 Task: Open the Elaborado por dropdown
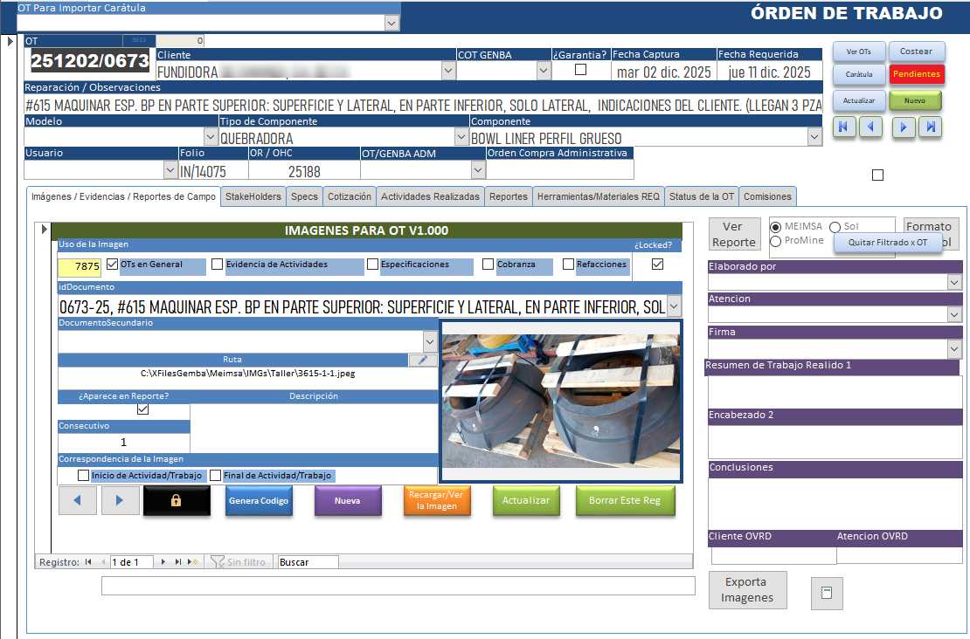tap(954, 282)
